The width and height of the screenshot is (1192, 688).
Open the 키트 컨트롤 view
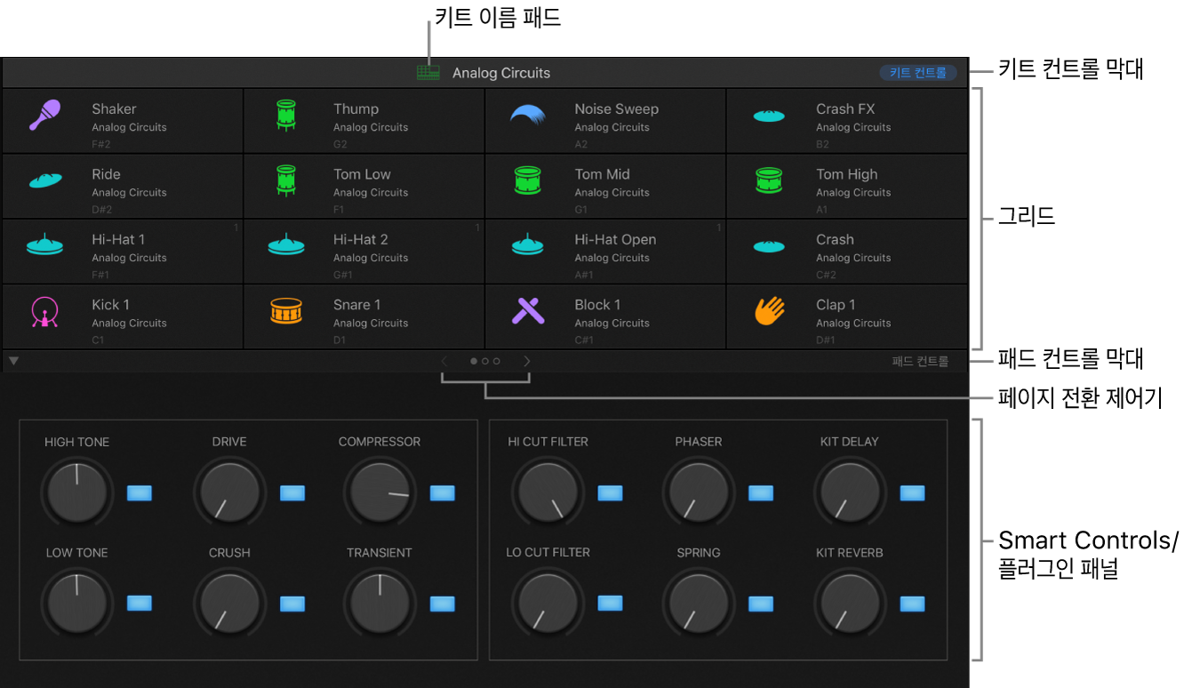pyautogui.click(x=916, y=73)
